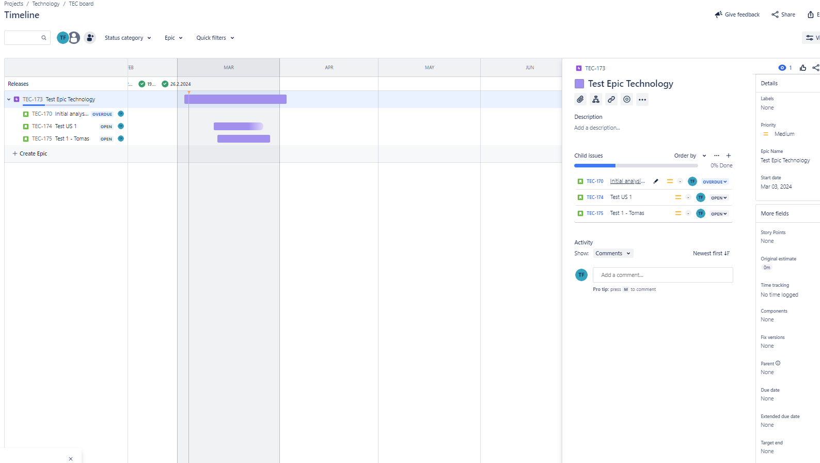Change the OPEN status of TEC-175 child issue
820x463 pixels.
point(719,214)
